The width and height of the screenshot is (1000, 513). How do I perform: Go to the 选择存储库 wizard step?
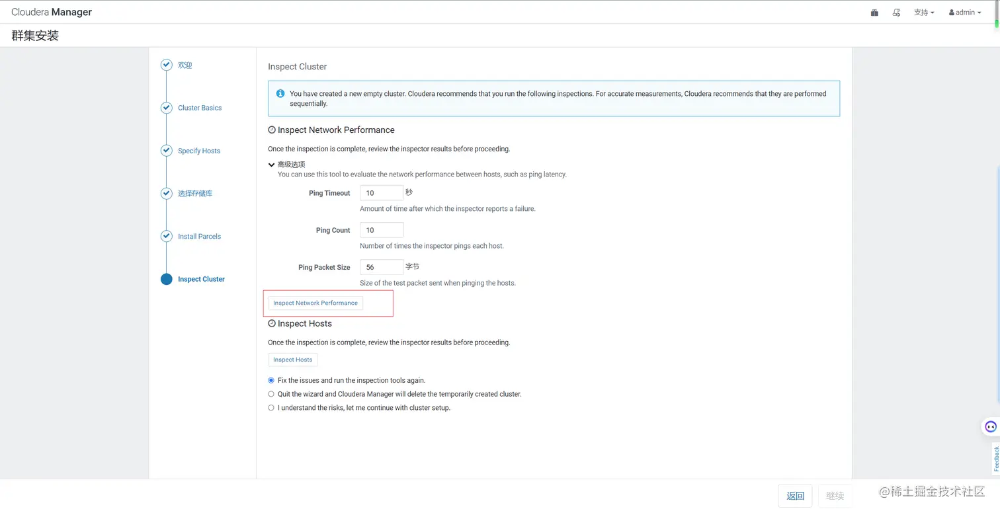pyautogui.click(x=195, y=194)
